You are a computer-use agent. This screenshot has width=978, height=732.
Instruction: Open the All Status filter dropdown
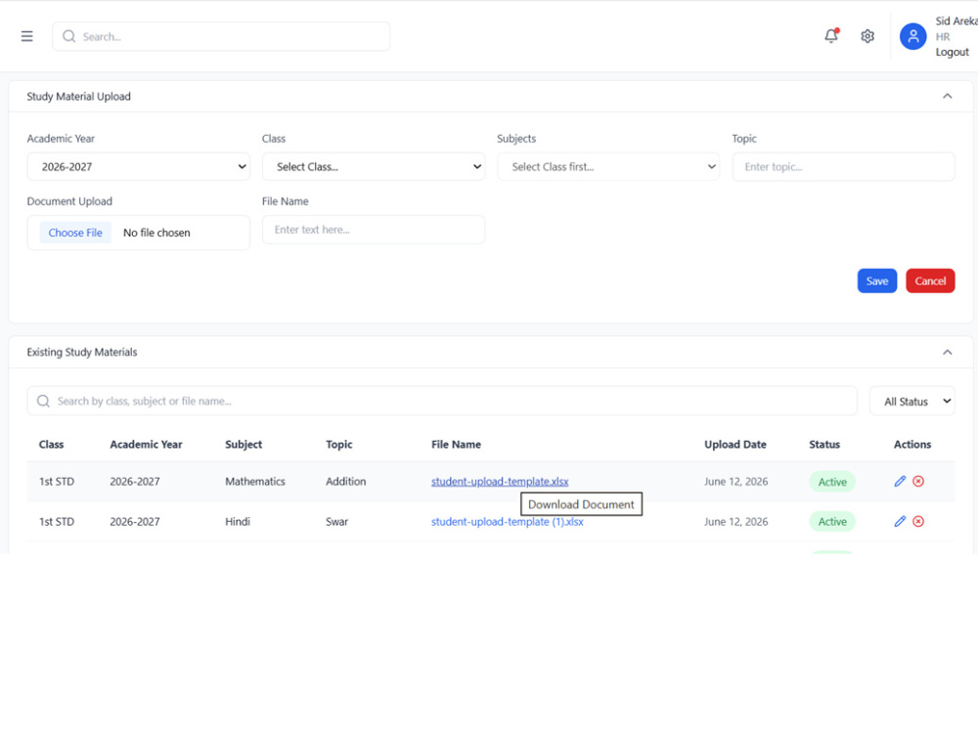(911, 401)
